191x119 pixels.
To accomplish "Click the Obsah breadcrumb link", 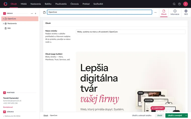I will (46, 115).
